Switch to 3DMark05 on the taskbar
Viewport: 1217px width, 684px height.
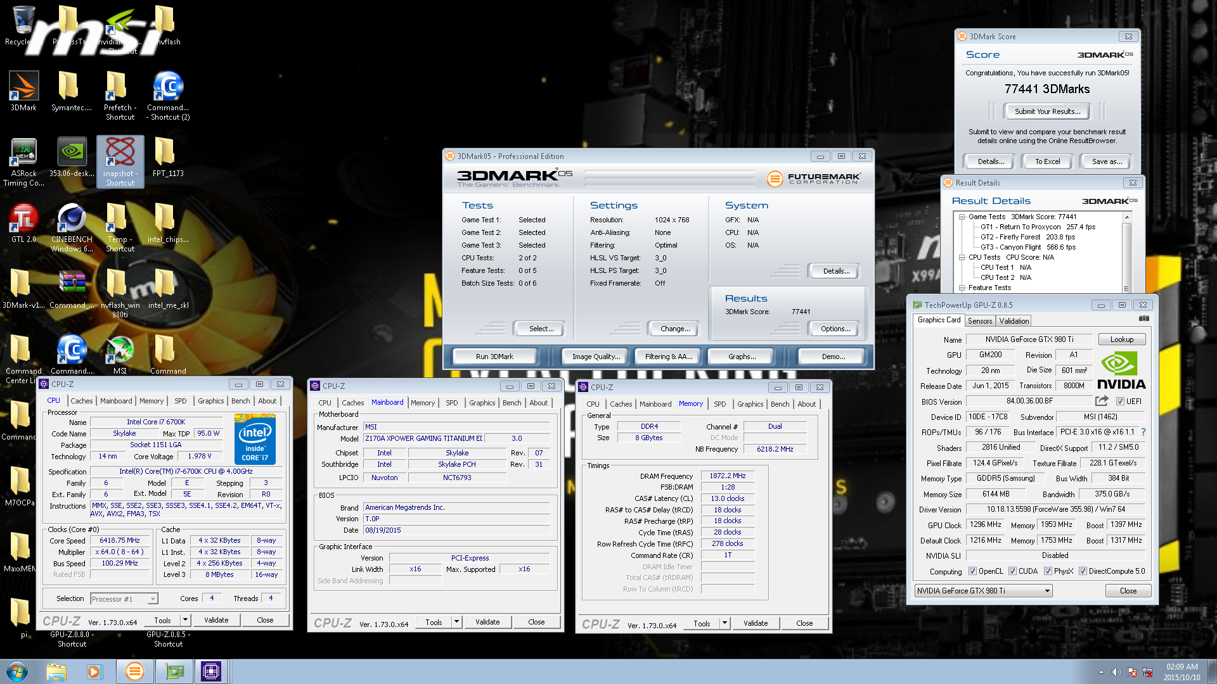134,671
